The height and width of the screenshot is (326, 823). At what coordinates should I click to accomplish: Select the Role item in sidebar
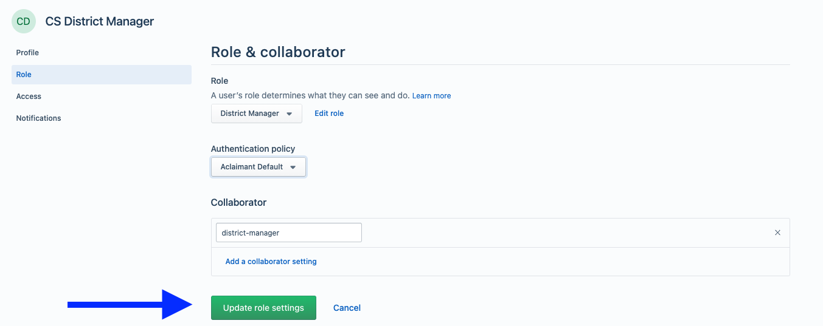(x=102, y=75)
